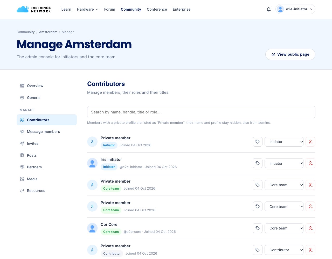Open General settings in the sidebar
The height and width of the screenshot is (259, 332).
pos(47,98)
